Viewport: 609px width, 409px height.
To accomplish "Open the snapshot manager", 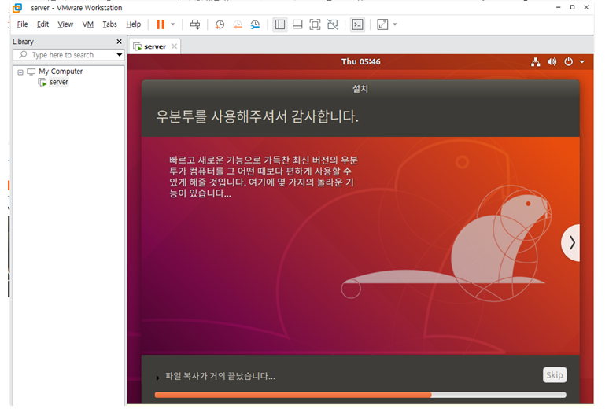I will click(255, 24).
